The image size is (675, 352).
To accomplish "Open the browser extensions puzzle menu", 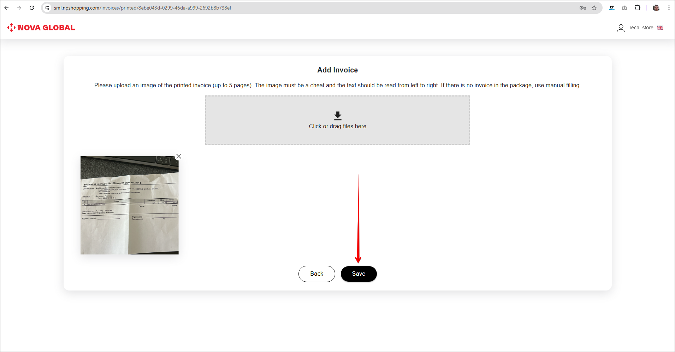I will (637, 8).
